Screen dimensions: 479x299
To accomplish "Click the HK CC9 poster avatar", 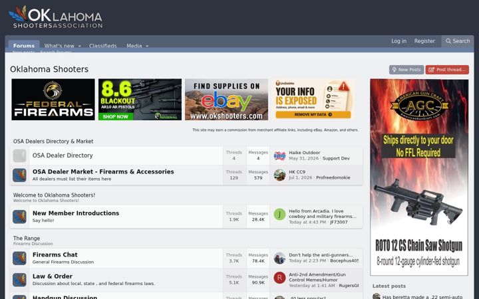I will point(279,175).
